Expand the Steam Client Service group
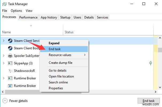Screen dimensions: 162x107 tap(4, 41)
